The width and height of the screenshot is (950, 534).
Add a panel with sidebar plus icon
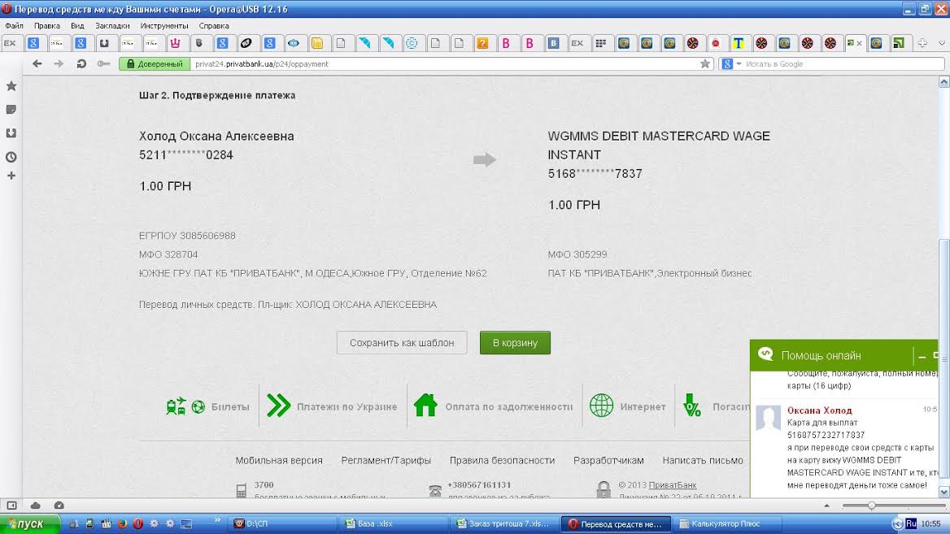11,176
